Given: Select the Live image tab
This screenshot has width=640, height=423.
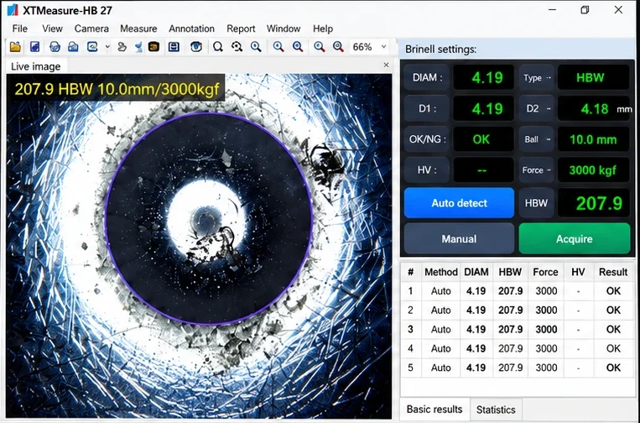Looking at the screenshot, I should (36, 66).
